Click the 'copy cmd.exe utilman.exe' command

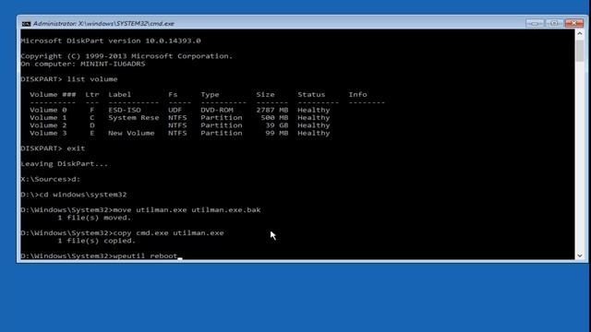(168, 233)
